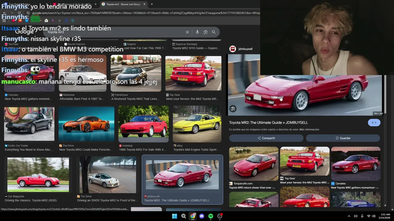The height and width of the screenshot is (221, 394).
Task: Open Windows Start menu
Action: coord(175,216)
